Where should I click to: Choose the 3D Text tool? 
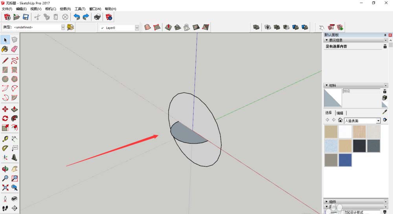tap(14, 157)
